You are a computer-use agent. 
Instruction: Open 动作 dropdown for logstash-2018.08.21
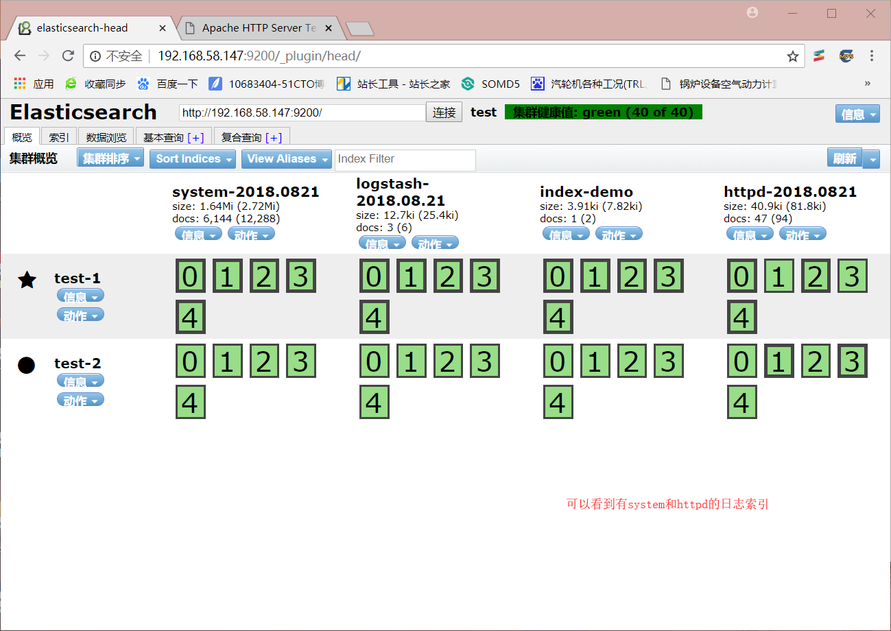435,243
